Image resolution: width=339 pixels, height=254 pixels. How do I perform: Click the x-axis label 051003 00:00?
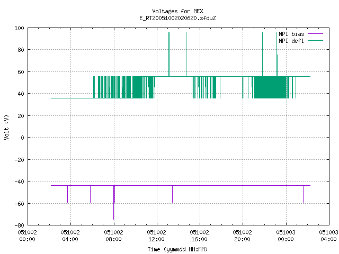pyautogui.click(x=286, y=235)
